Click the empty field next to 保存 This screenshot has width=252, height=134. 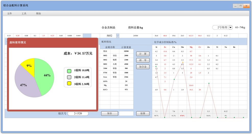click(126, 114)
